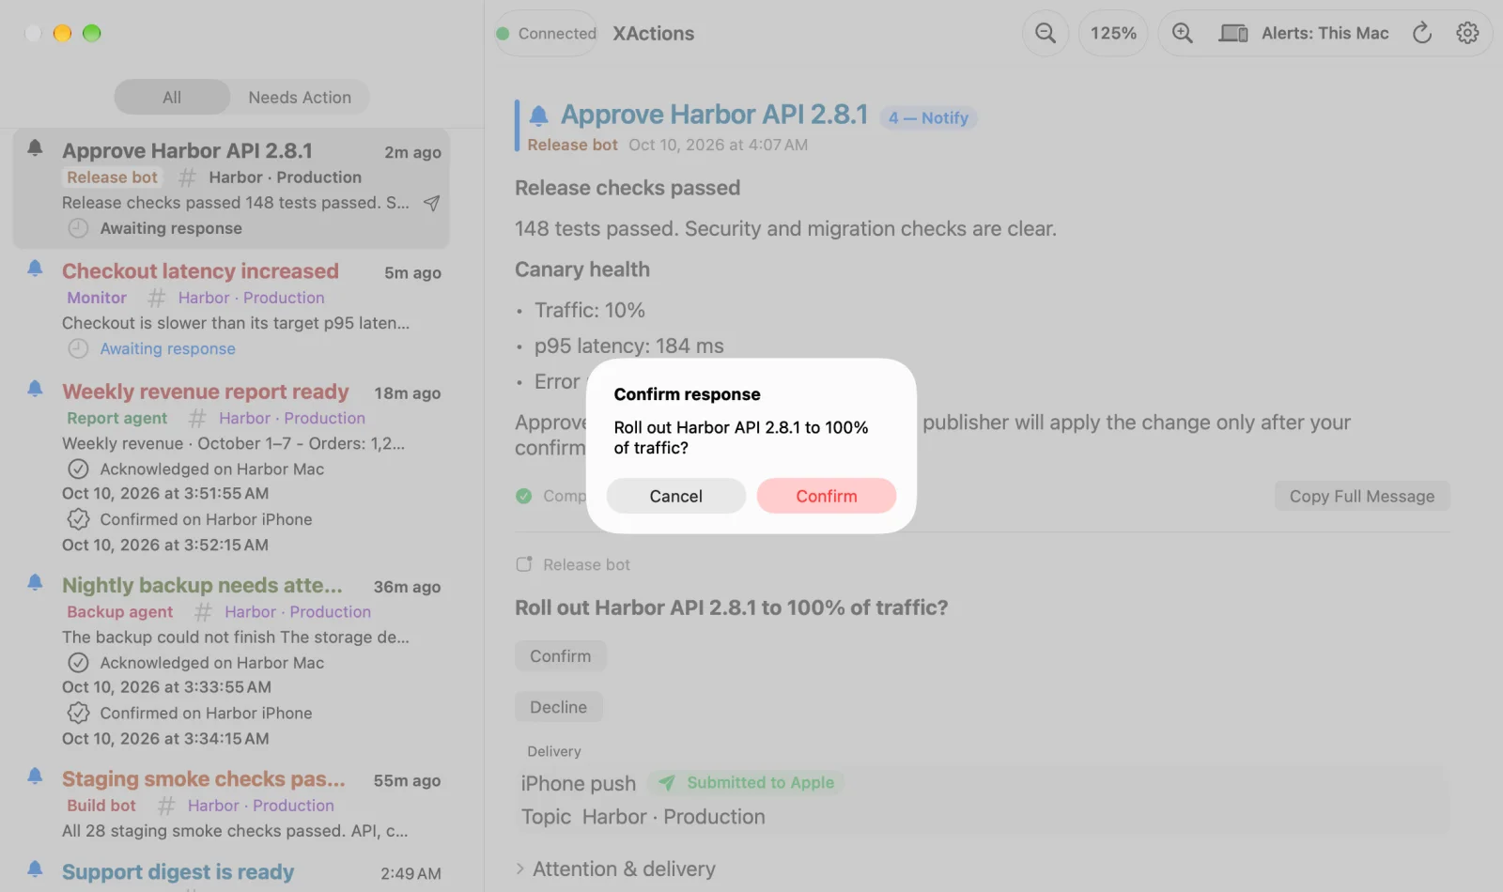Click seal icon beside Confirmed at 3:34:15 AM

[x=78, y=713]
